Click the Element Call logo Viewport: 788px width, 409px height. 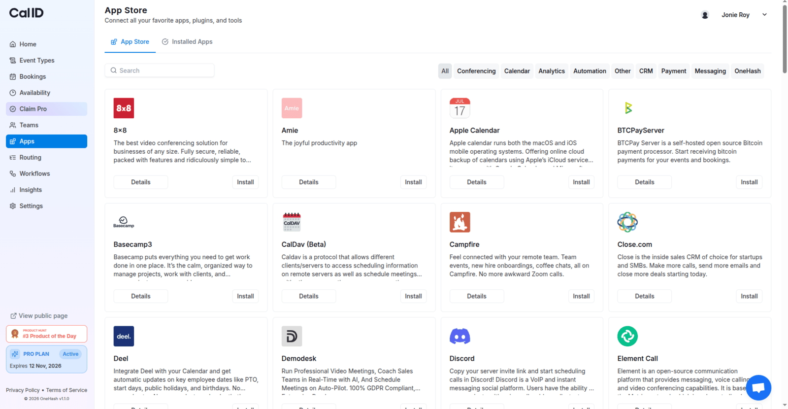pyautogui.click(x=627, y=336)
